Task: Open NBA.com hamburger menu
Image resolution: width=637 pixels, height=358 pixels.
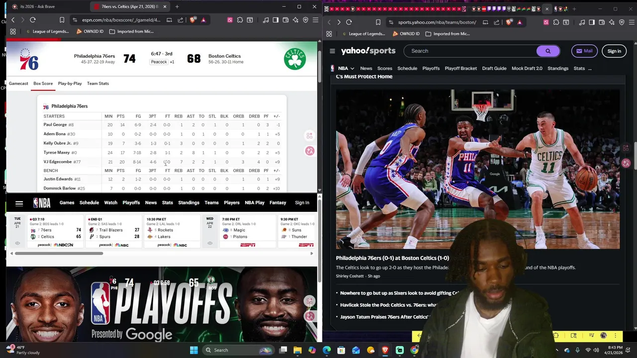Action: [19, 203]
